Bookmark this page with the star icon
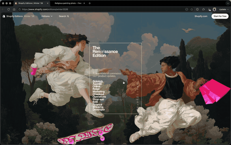 (192, 9)
